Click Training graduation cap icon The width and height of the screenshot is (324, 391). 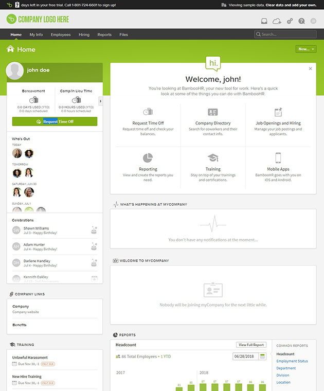213,158
